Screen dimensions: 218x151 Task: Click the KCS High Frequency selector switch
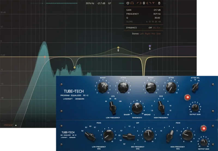click(x=161, y=108)
